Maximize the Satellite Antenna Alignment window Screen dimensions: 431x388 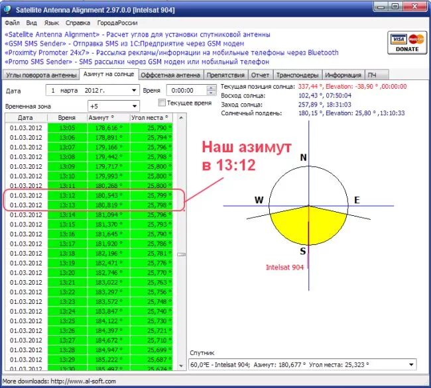click(x=395, y=7)
